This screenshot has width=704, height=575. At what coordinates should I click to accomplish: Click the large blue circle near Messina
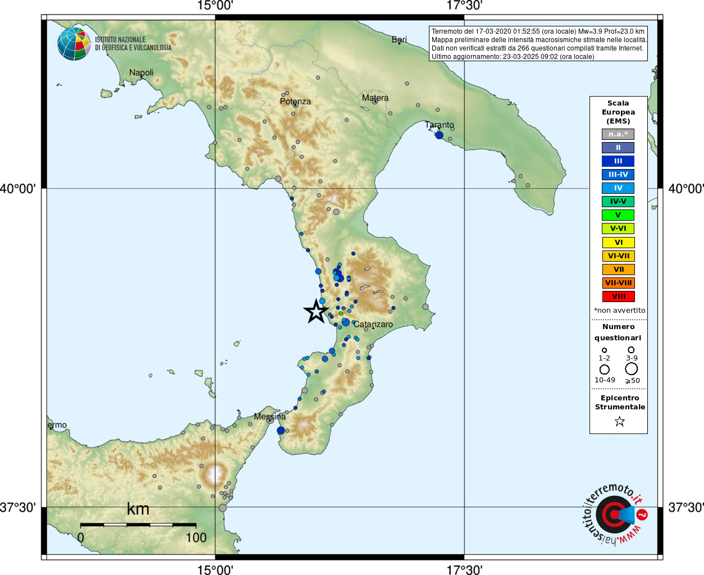[x=281, y=431]
